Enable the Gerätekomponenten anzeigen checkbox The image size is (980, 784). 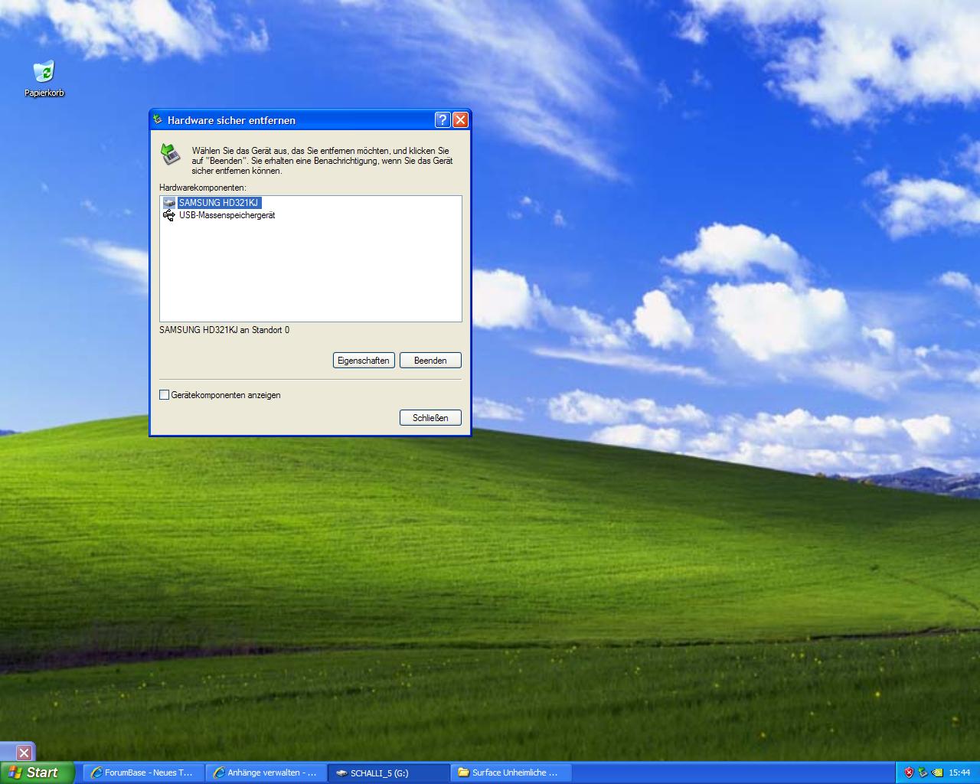164,395
